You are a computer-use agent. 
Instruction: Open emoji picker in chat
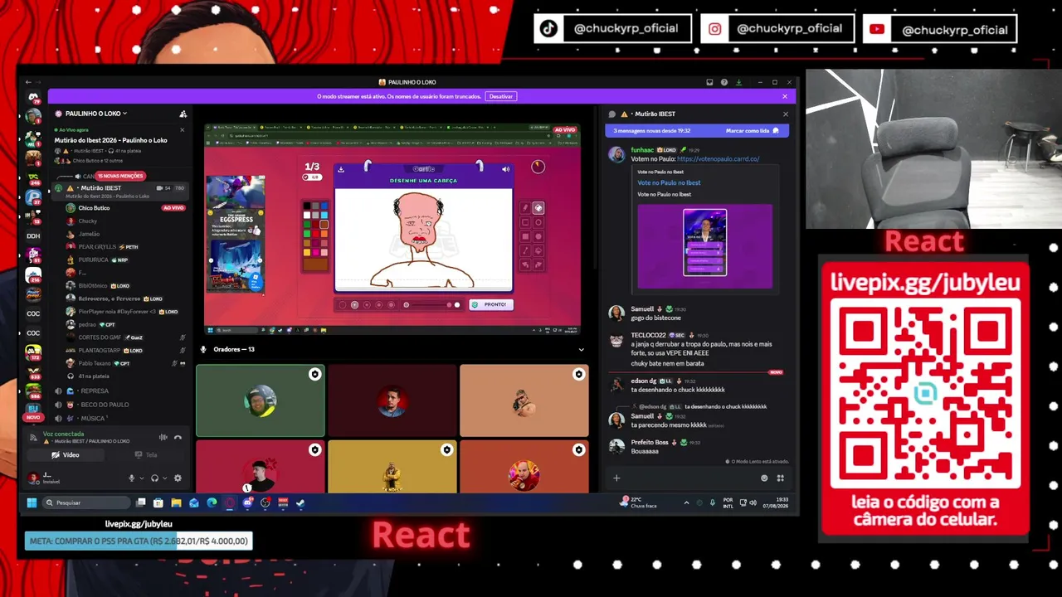[x=764, y=478]
